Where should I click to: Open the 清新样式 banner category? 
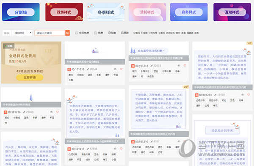click(147, 12)
